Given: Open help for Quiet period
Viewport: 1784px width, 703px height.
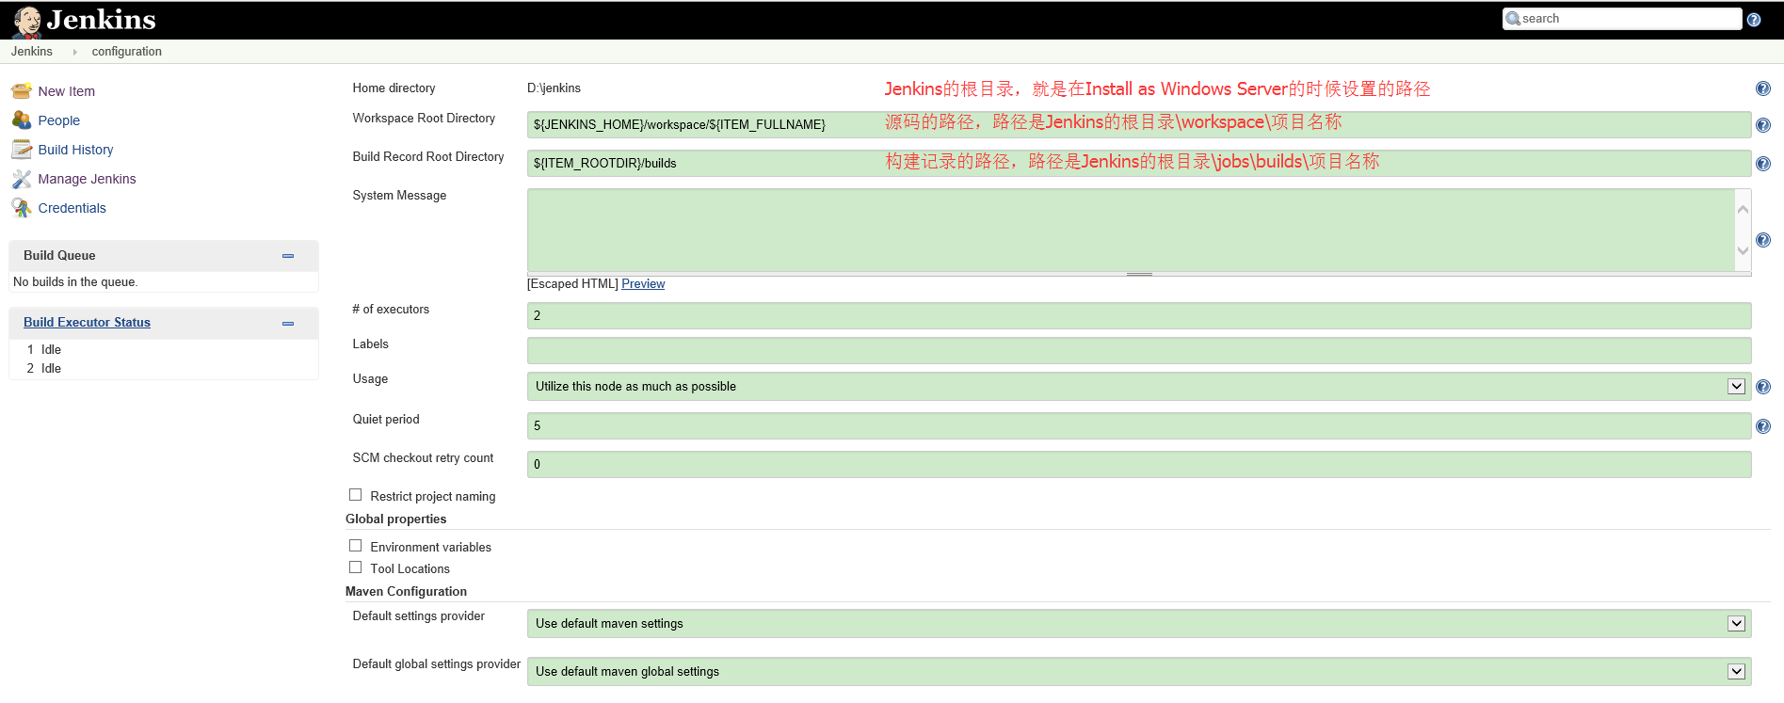Looking at the screenshot, I should click(x=1763, y=426).
